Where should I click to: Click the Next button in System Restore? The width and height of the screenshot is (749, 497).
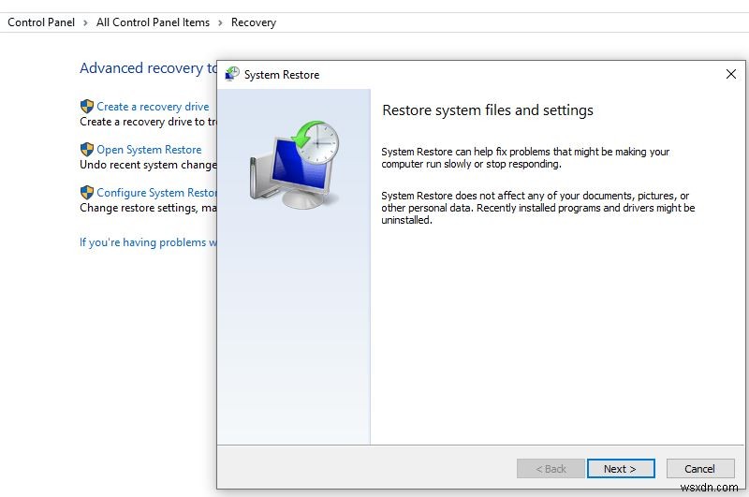tap(621, 469)
